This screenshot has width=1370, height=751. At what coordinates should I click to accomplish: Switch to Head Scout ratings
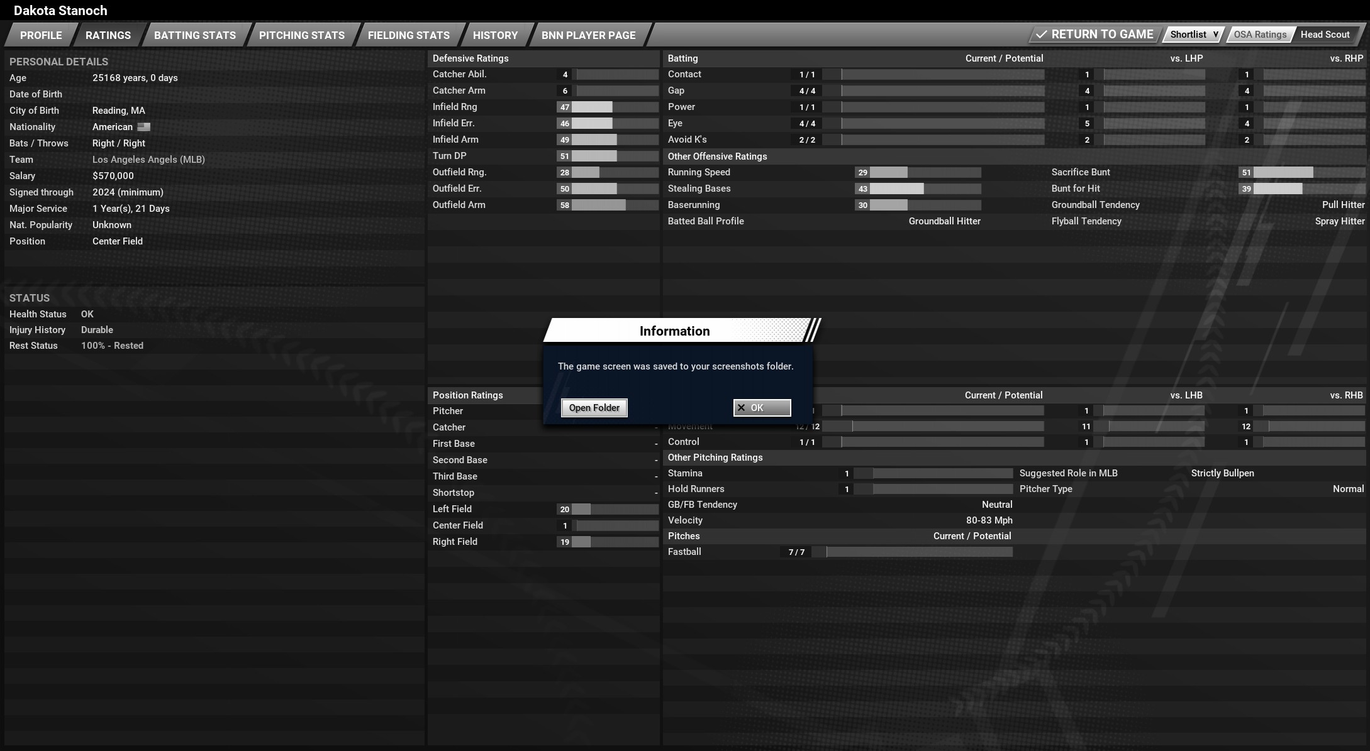[x=1325, y=35]
